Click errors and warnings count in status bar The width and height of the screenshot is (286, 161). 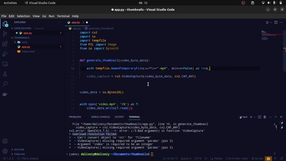coord(8,159)
